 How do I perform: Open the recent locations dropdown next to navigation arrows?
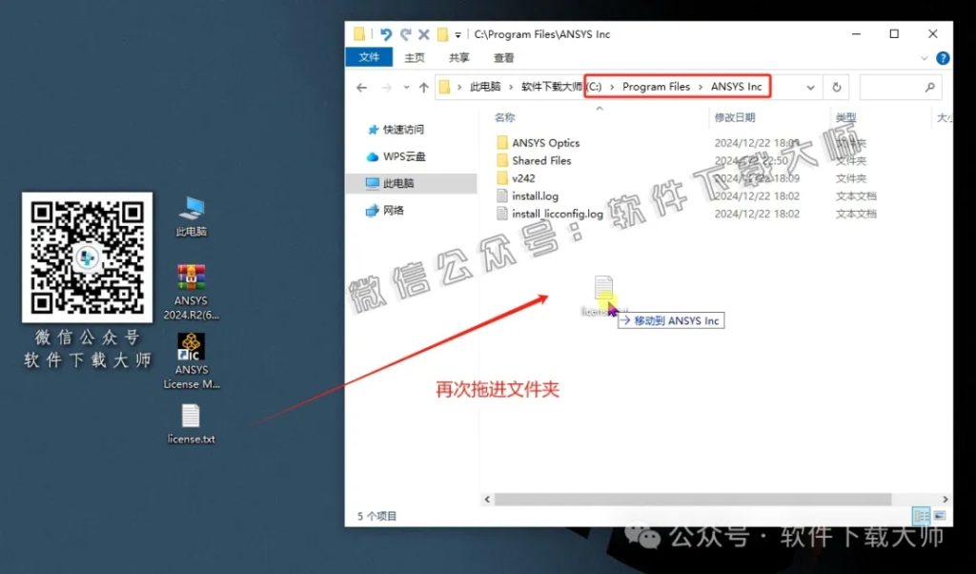tap(406, 87)
